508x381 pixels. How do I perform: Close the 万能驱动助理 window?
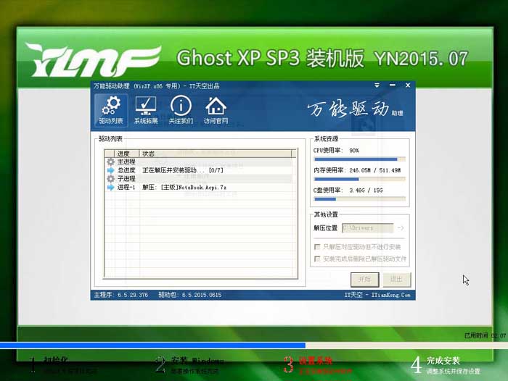coord(408,85)
